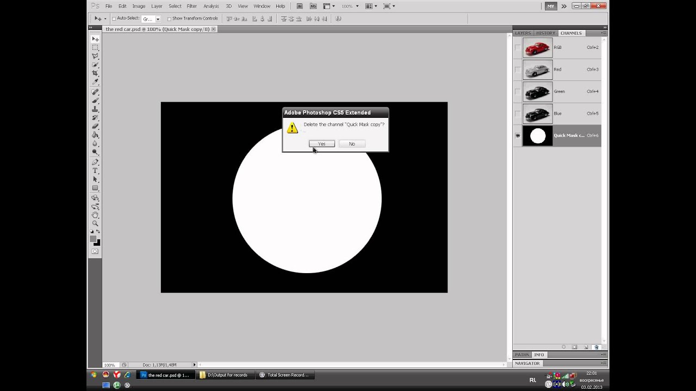
Task: Select the Eraser tool
Action: click(95, 126)
